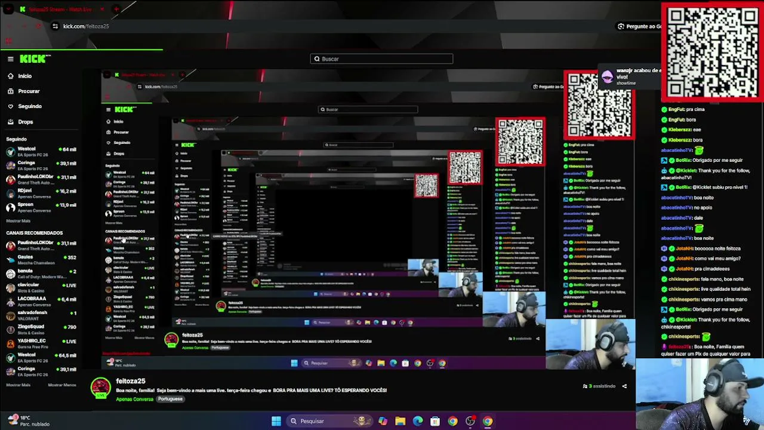The height and width of the screenshot is (430, 764).
Task: Click the Pergunte ao Google button
Action: (640, 26)
